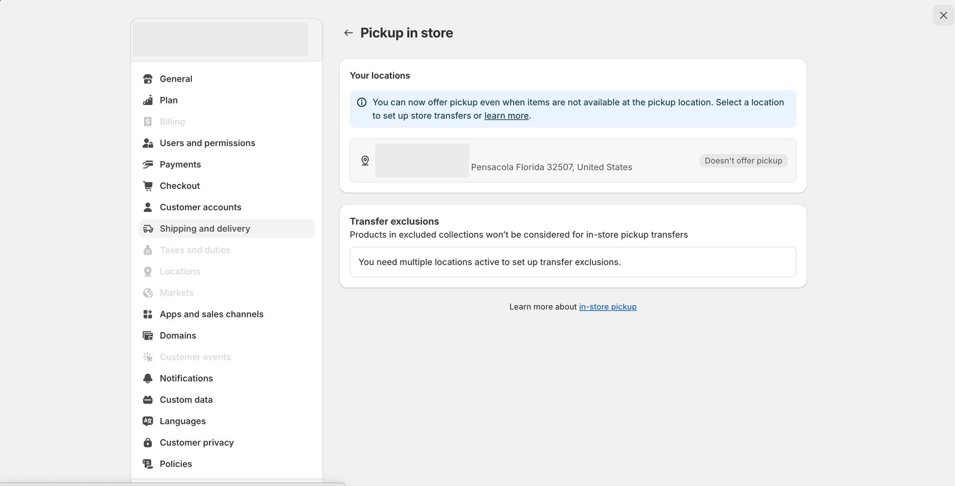The width and height of the screenshot is (955, 486).
Task: Open Customer accounts settings
Action: [200, 207]
